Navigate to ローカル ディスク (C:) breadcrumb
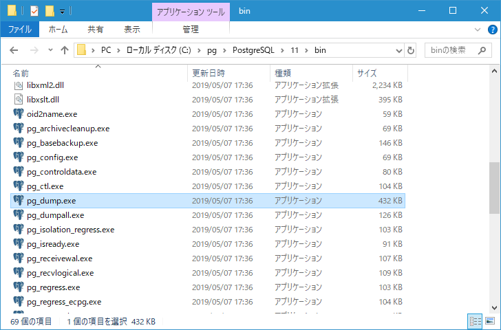Viewport: 501px width, 330px height. (x=159, y=50)
